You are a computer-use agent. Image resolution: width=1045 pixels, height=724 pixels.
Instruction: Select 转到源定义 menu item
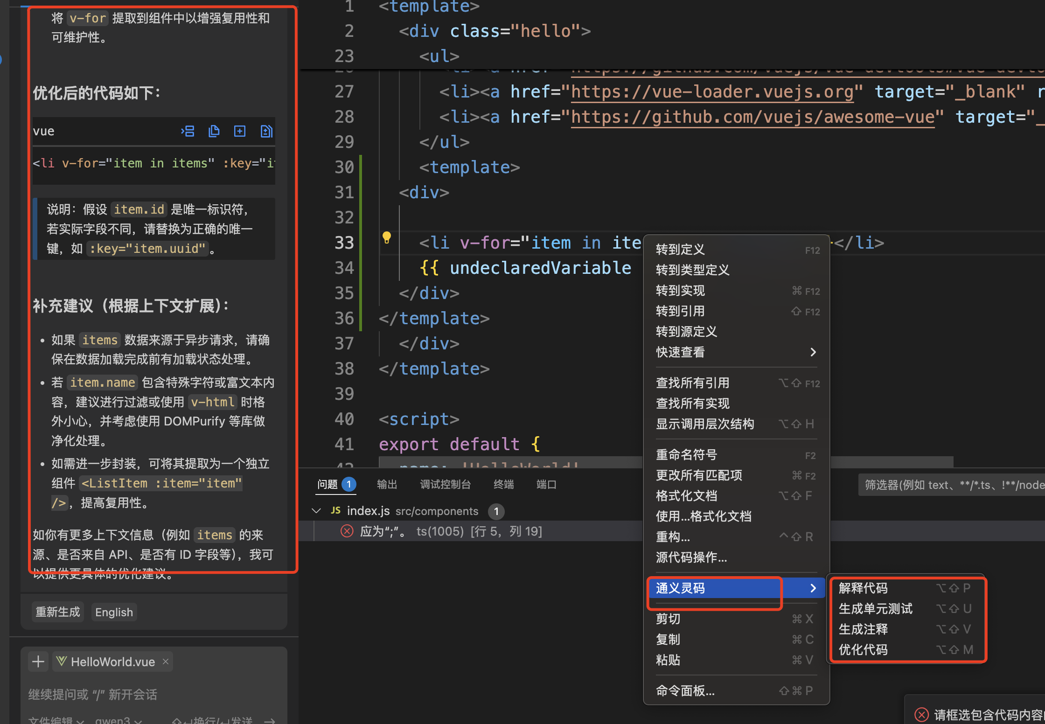point(736,332)
